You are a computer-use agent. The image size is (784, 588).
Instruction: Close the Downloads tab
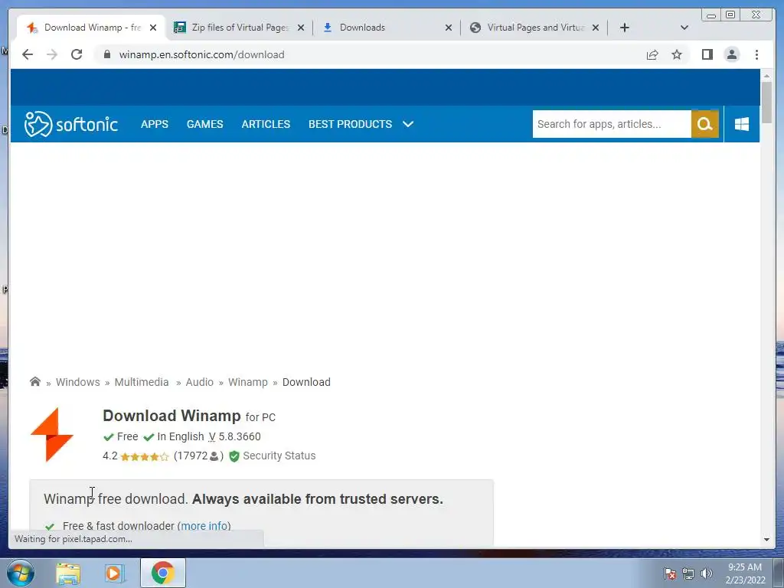point(449,28)
